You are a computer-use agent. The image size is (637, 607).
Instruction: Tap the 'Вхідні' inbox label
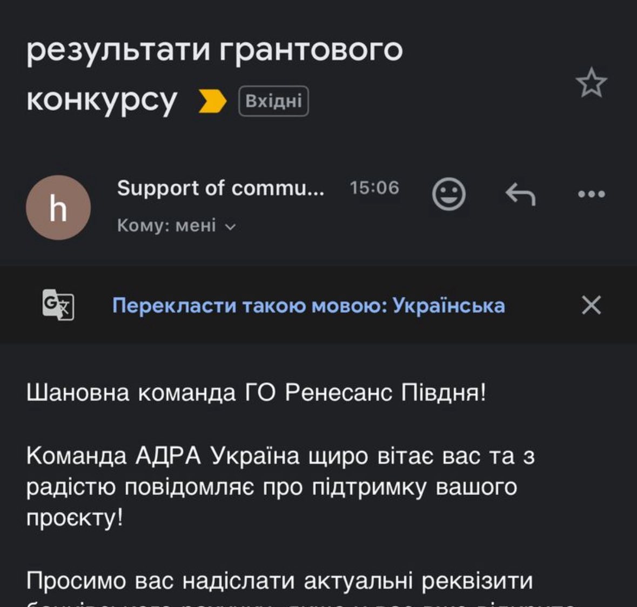pyautogui.click(x=273, y=101)
